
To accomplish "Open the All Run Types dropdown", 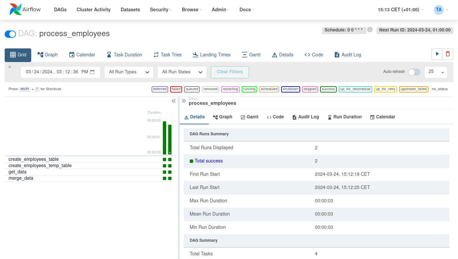I will coord(129,72).
